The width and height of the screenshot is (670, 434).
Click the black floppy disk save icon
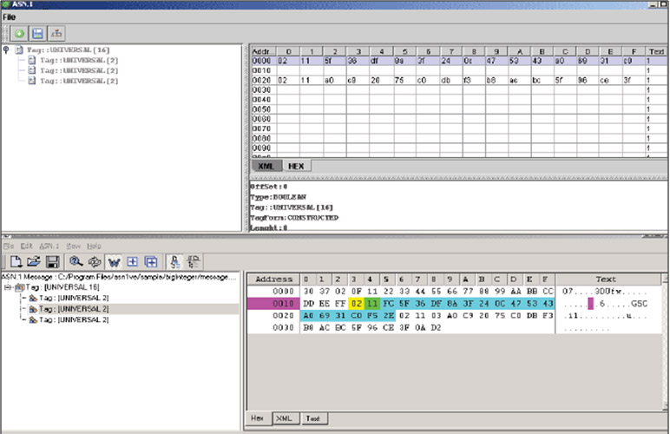coord(52,261)
